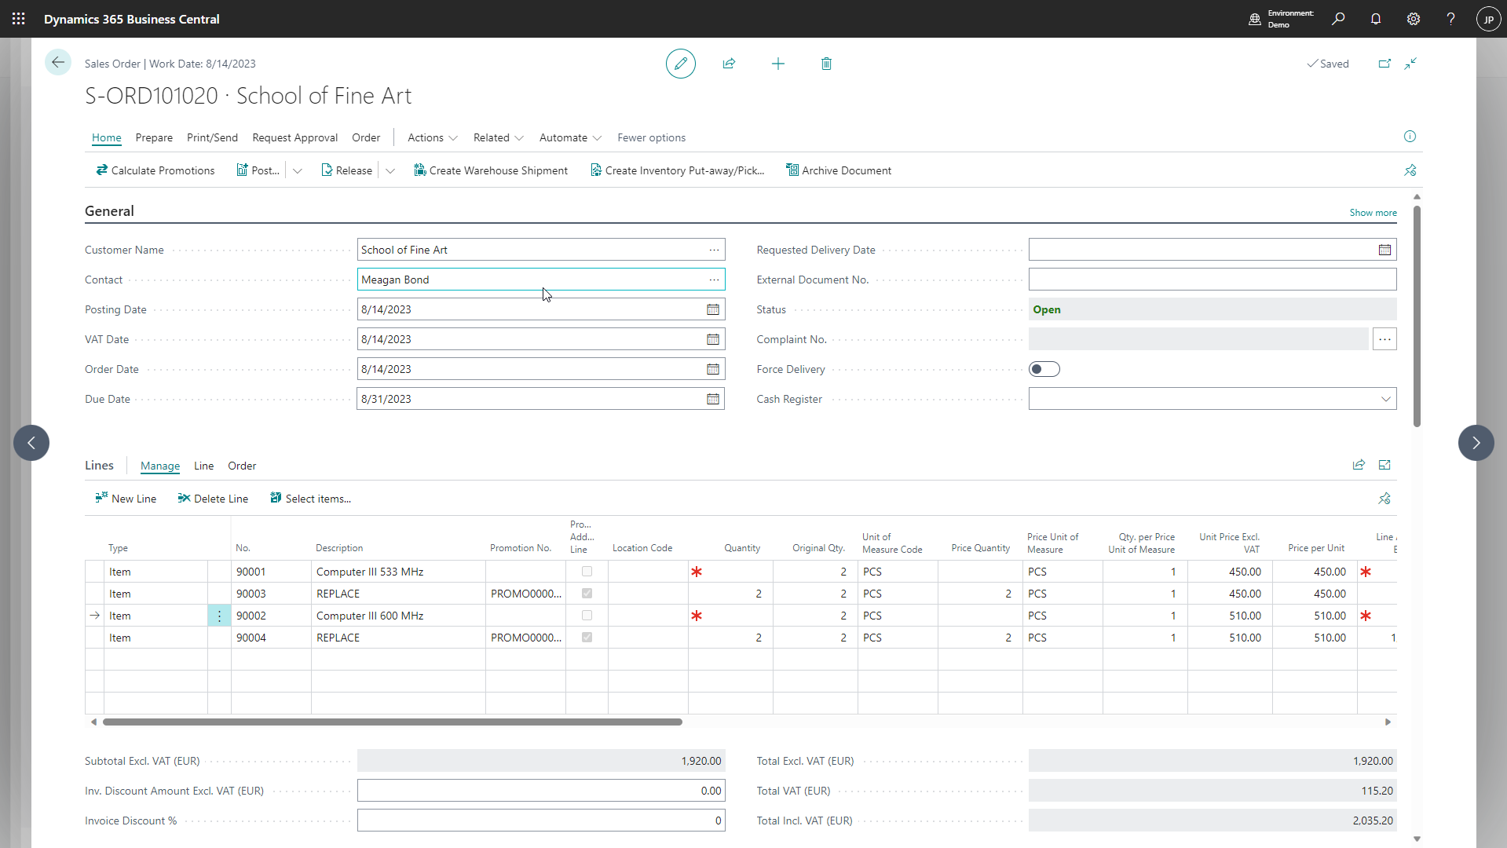1507x848 pixels.
Task: Click the External Document No. field
Action: pyautogui.click(x=1212, y=280)
